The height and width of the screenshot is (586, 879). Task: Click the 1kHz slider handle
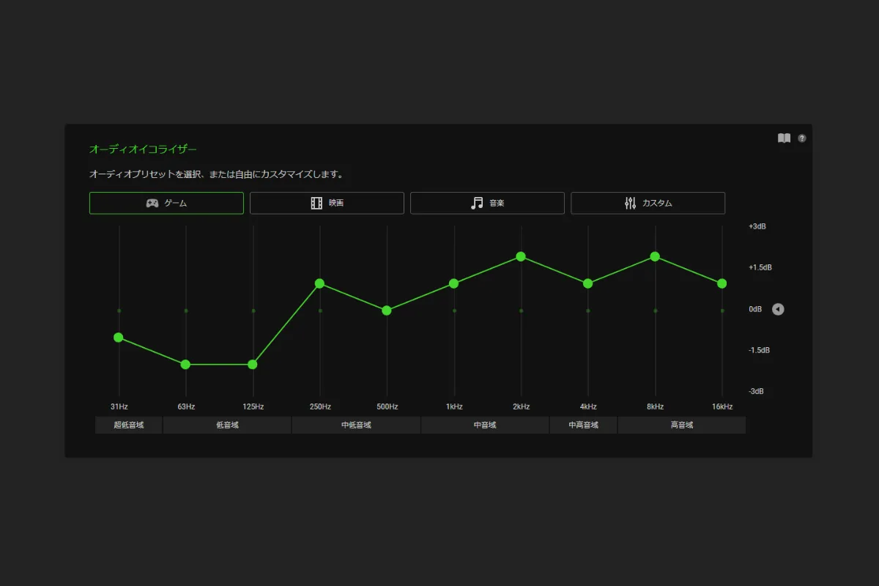click(454, 283)
